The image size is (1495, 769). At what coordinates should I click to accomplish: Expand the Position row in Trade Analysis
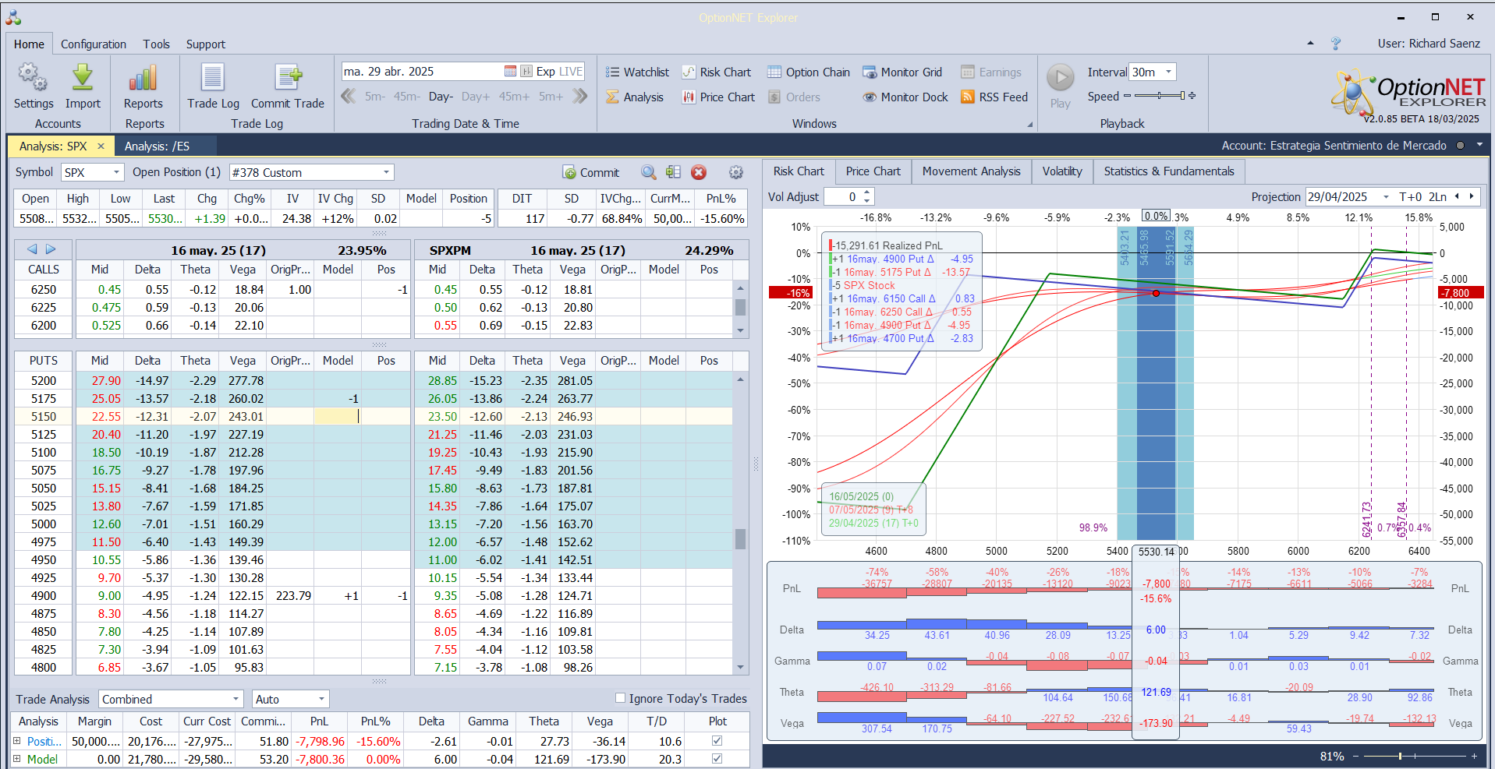[17, 741]
